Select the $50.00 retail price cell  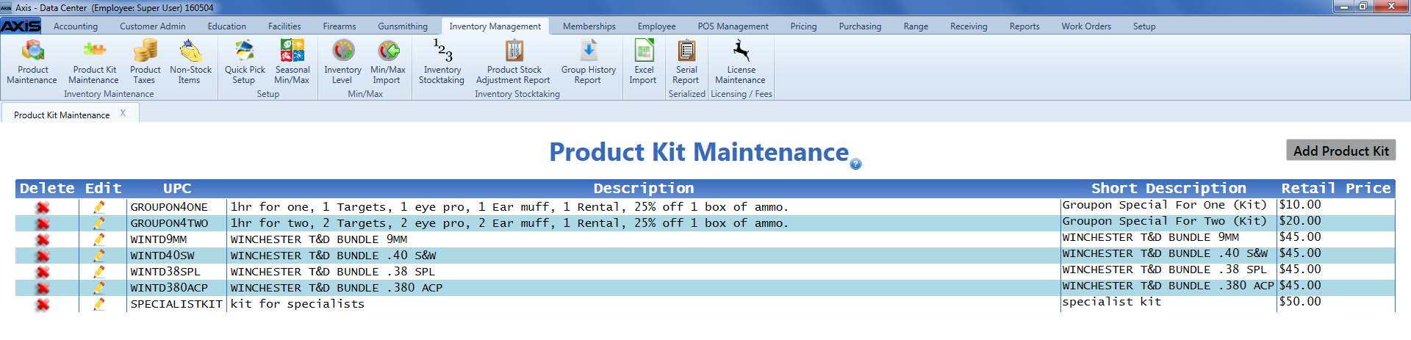coord(1336,302)
